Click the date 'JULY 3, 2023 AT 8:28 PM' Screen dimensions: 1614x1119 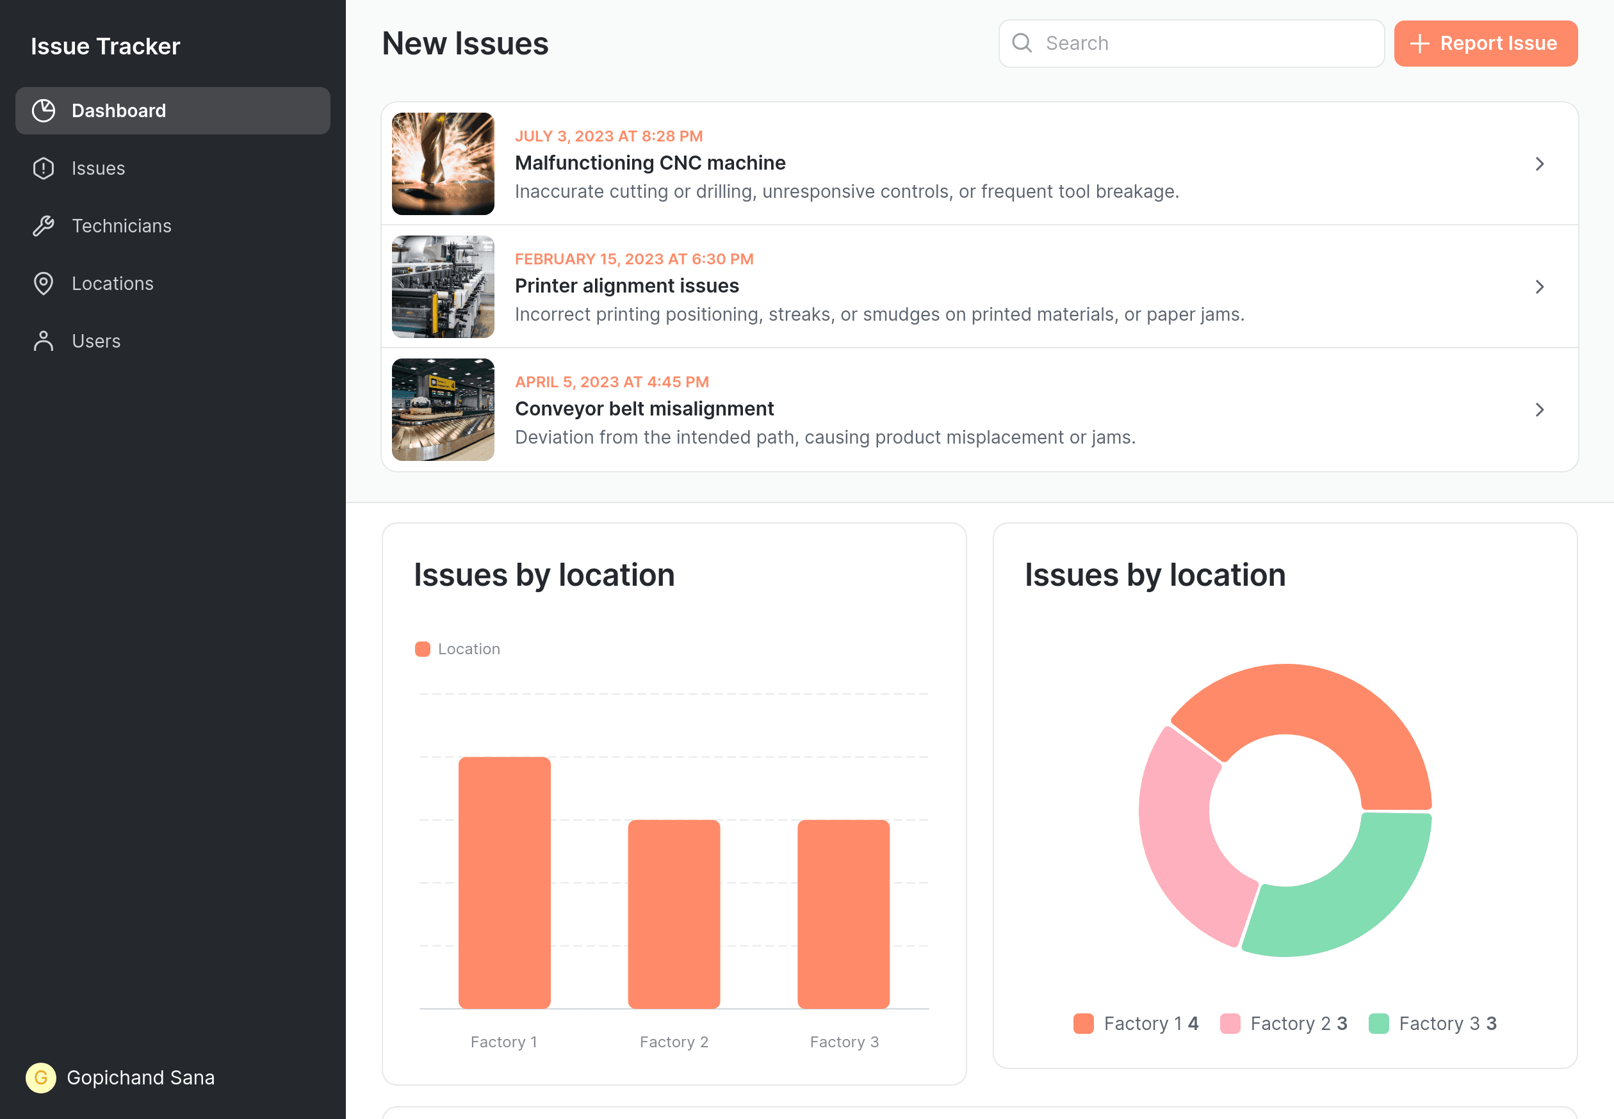tap(609, 136)
